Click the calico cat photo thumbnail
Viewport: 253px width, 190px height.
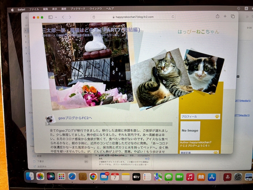pos(203,72)
